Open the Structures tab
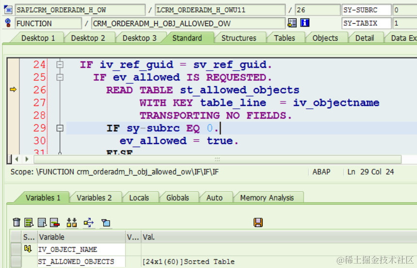The image size is (417, 268). pos(239,38)
